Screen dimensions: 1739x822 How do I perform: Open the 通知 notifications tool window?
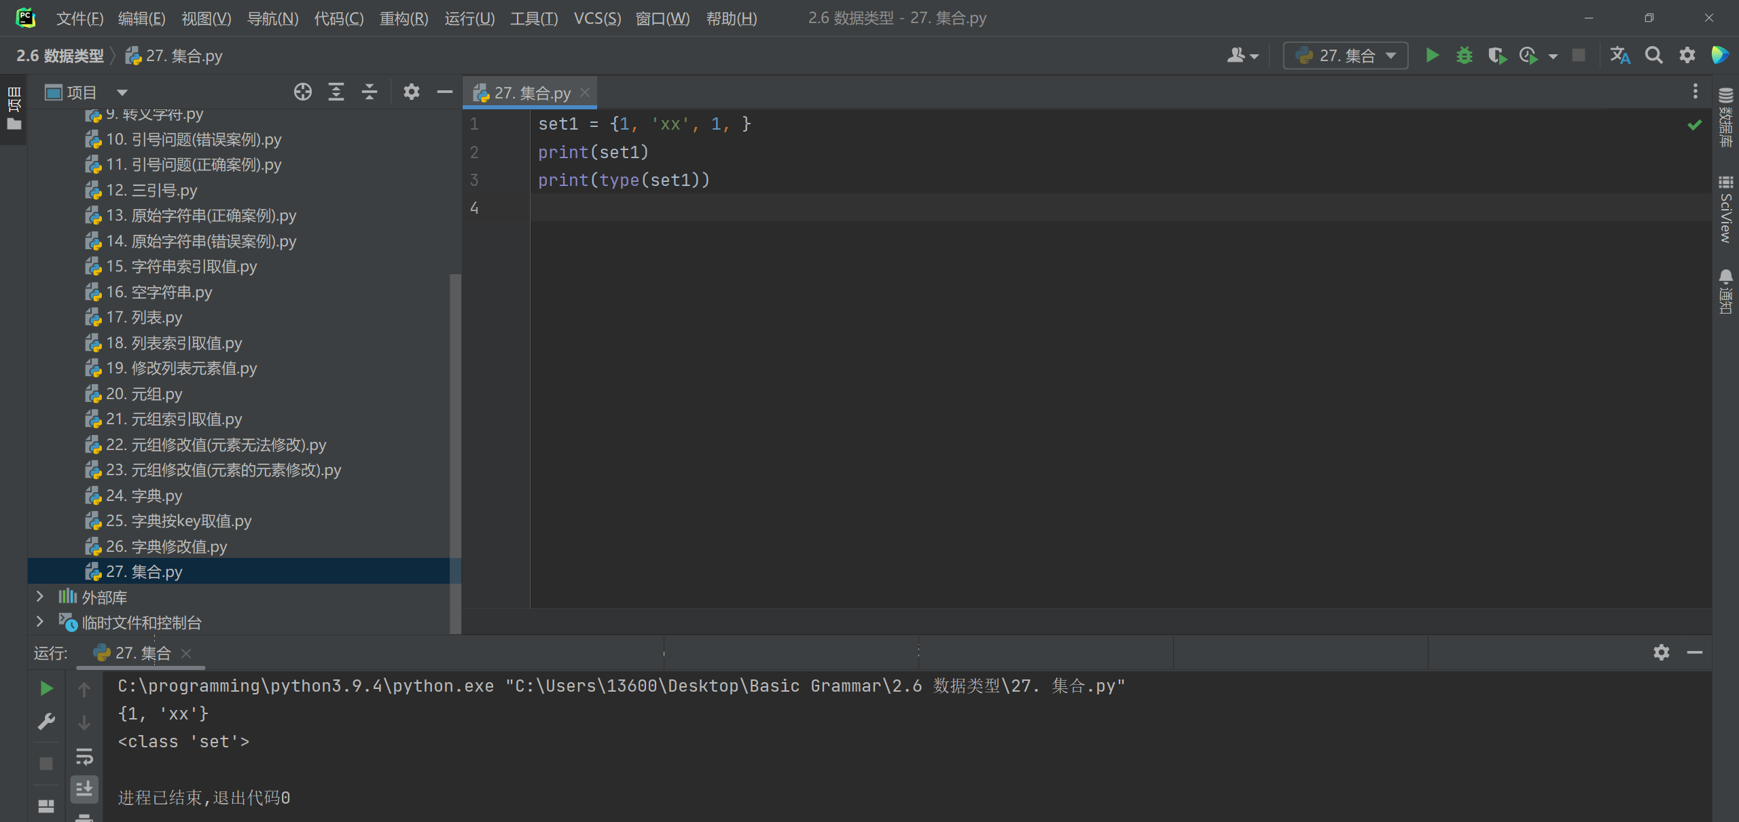(1725, 292)
